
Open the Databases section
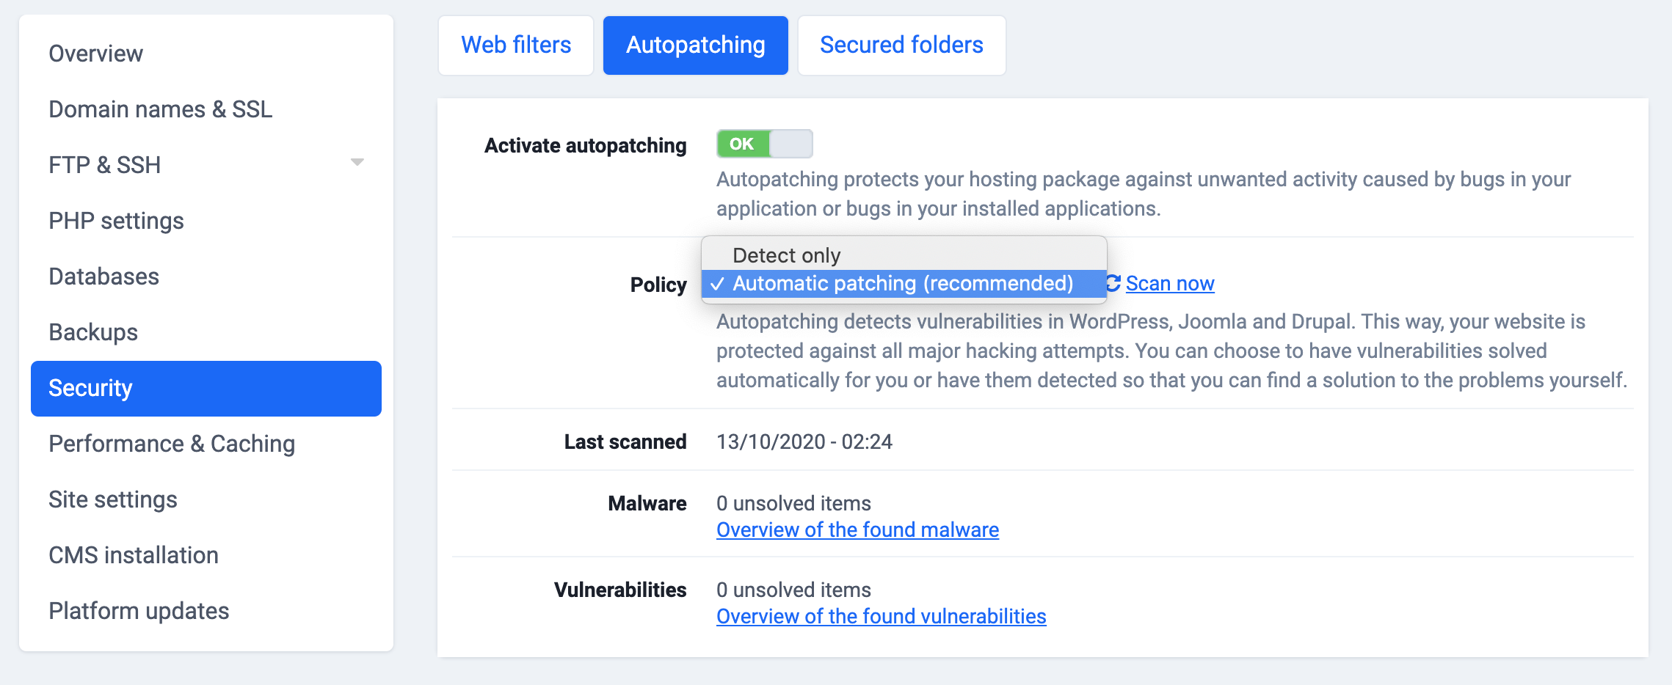(x=103, y=276)
